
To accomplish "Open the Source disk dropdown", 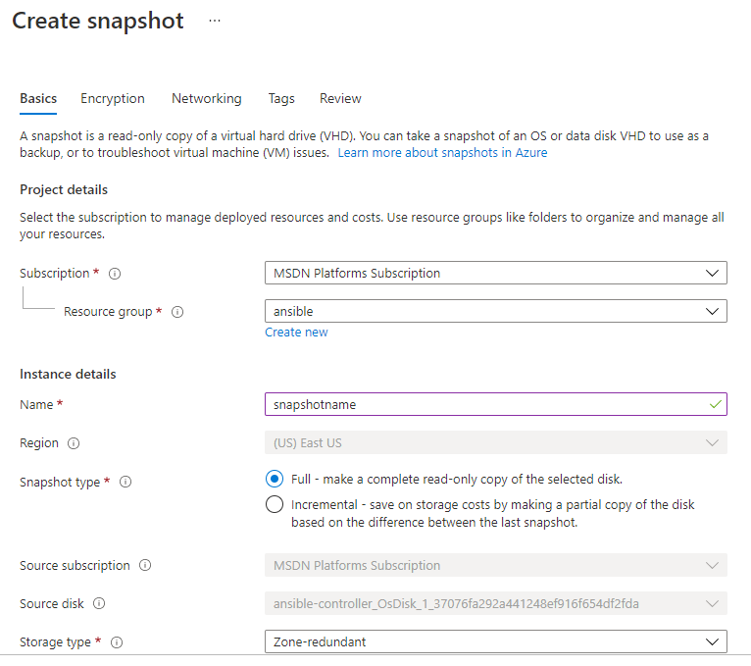I will point(496,603).
